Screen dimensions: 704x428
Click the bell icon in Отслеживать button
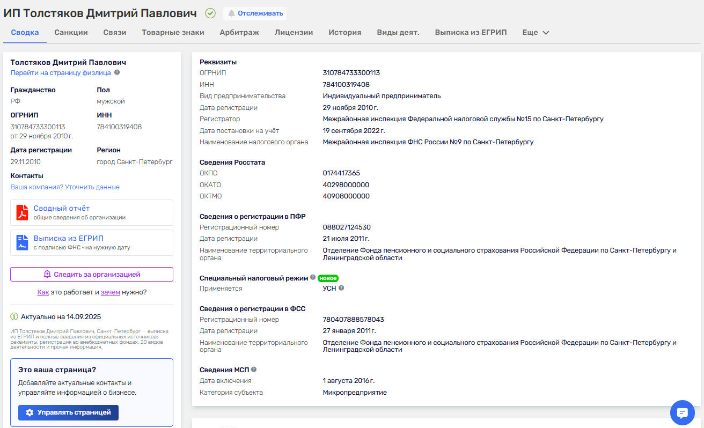click(x=232, y=13)
